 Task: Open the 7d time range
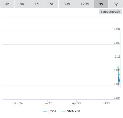(51, 4)
